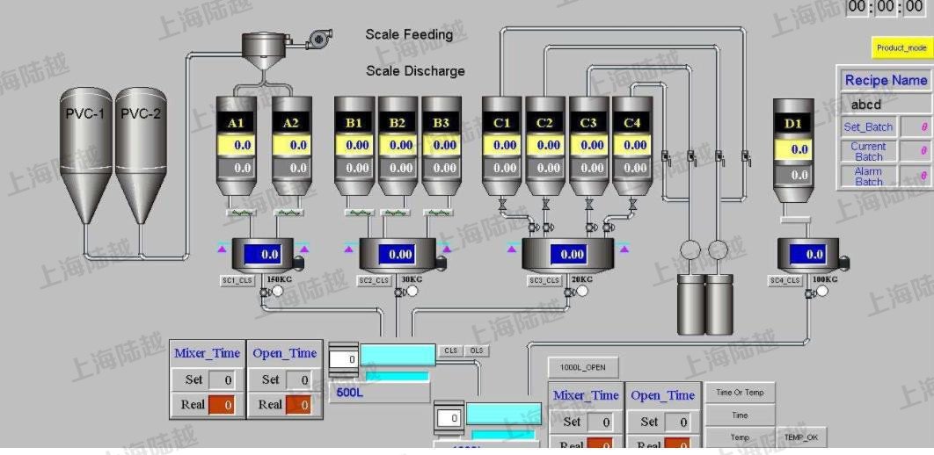Click the yellow Product_mode indicator
The image size is (934, 455).
(901, 47)
